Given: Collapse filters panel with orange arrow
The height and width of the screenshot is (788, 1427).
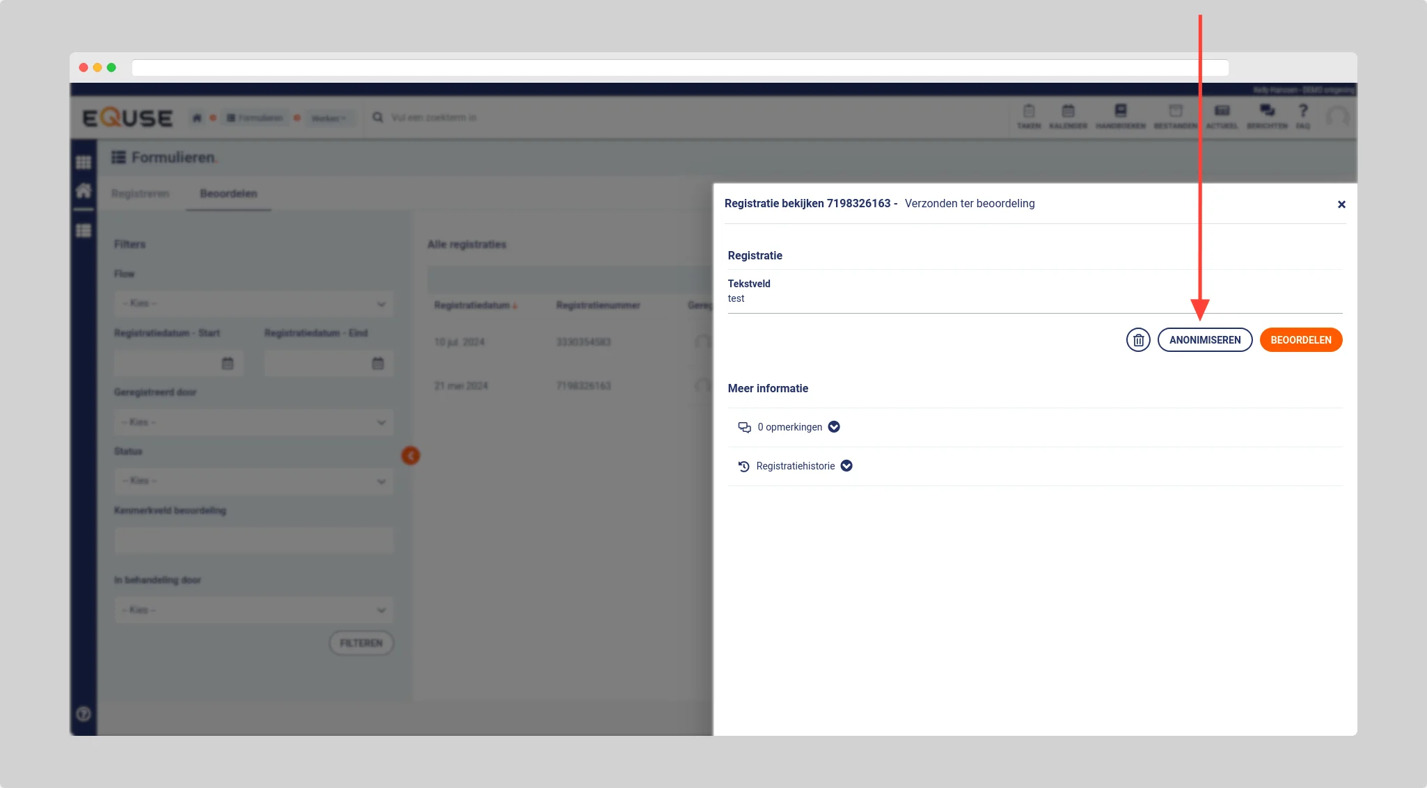Looking at the screenshot, I should 411,456.
